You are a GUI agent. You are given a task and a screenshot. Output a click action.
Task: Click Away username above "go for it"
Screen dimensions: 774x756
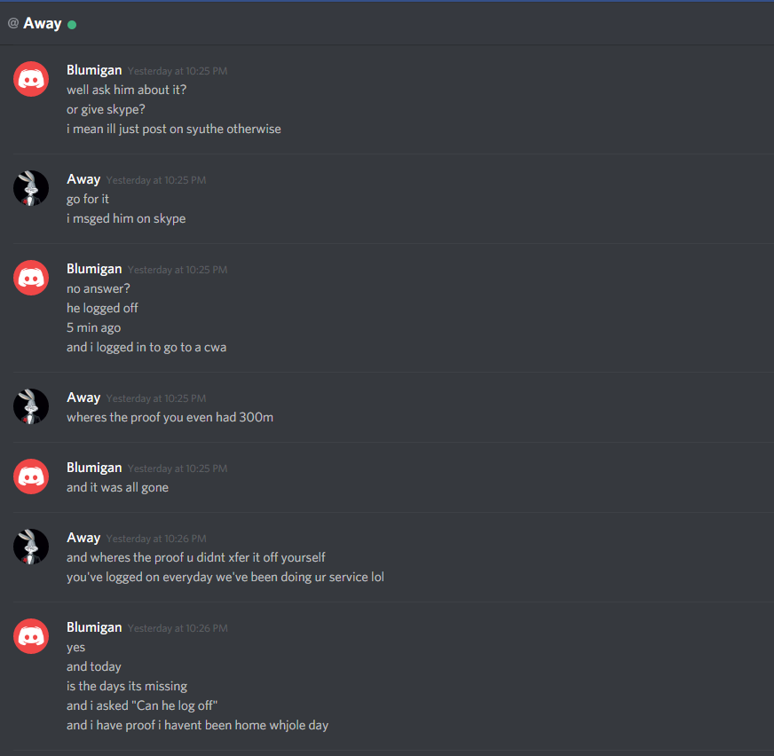(83, 179)
